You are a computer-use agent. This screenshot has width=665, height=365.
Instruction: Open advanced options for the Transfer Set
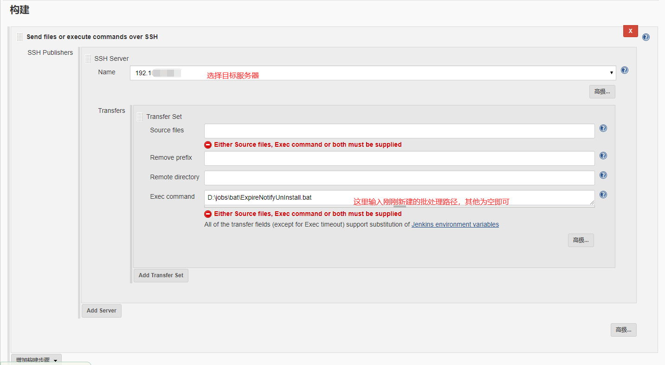coord(581,240)
